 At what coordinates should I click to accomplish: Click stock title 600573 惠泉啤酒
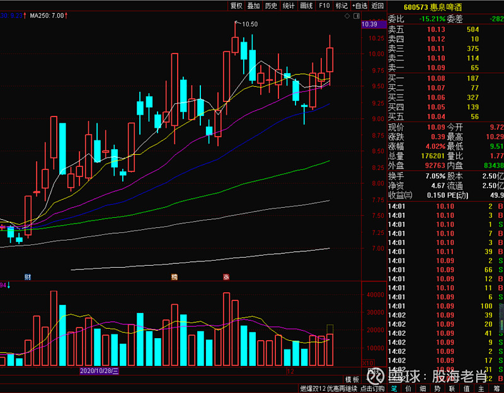tap(433, 8)
